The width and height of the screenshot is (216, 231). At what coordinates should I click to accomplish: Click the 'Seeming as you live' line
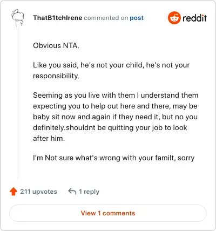[116, 96]
